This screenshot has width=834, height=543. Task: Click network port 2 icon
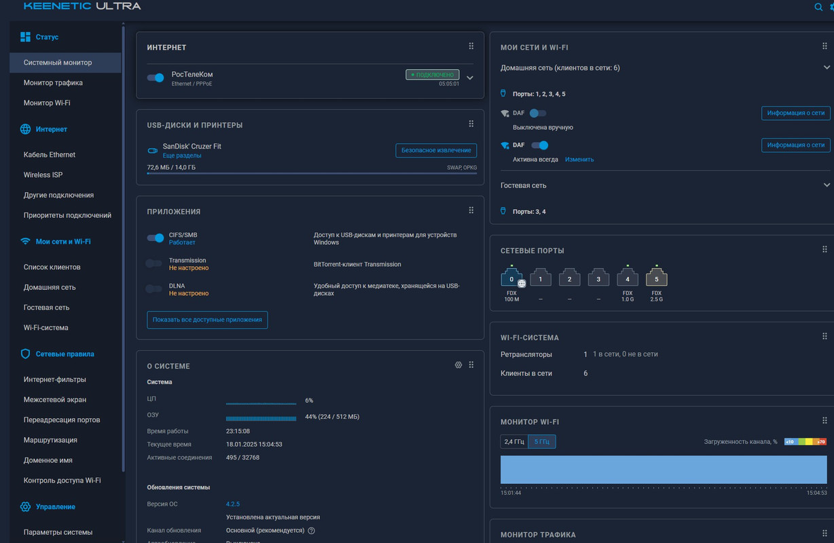click(569, 278)
